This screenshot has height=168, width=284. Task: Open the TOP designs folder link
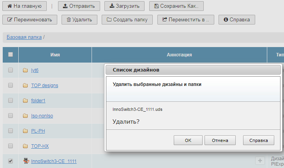(x=44, y=85)
